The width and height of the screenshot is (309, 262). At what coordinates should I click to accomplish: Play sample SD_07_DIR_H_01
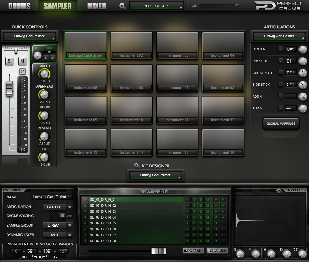pos(187,200)
